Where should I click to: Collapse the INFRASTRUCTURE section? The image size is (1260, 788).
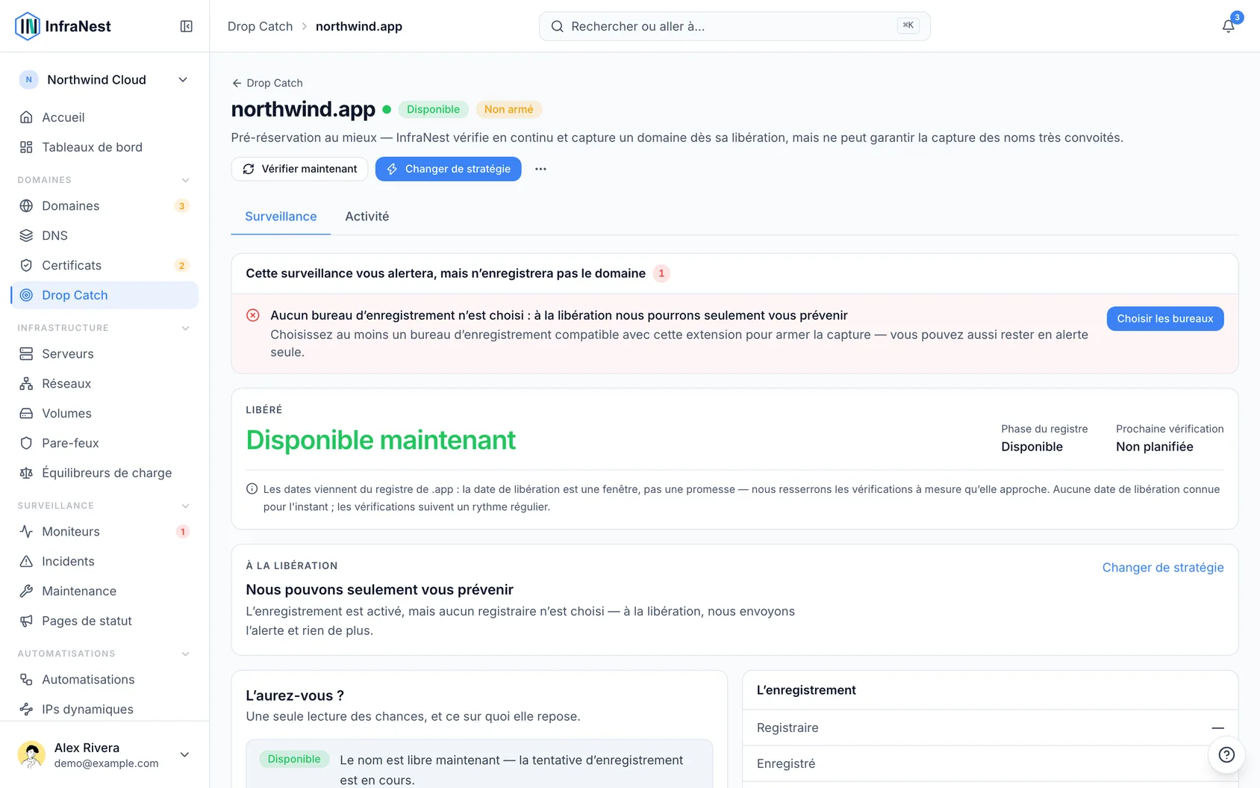pos(185,328)
